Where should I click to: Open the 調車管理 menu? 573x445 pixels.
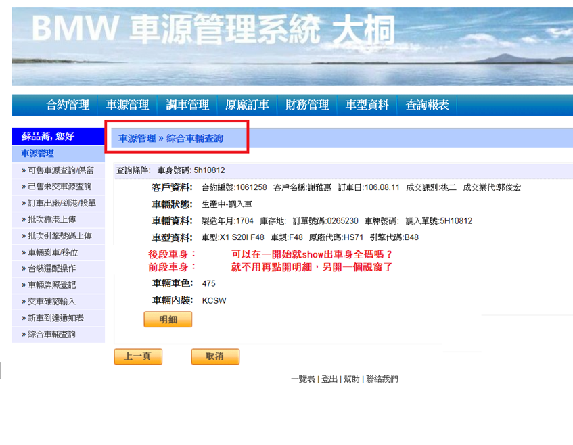(x=187, y=105)
